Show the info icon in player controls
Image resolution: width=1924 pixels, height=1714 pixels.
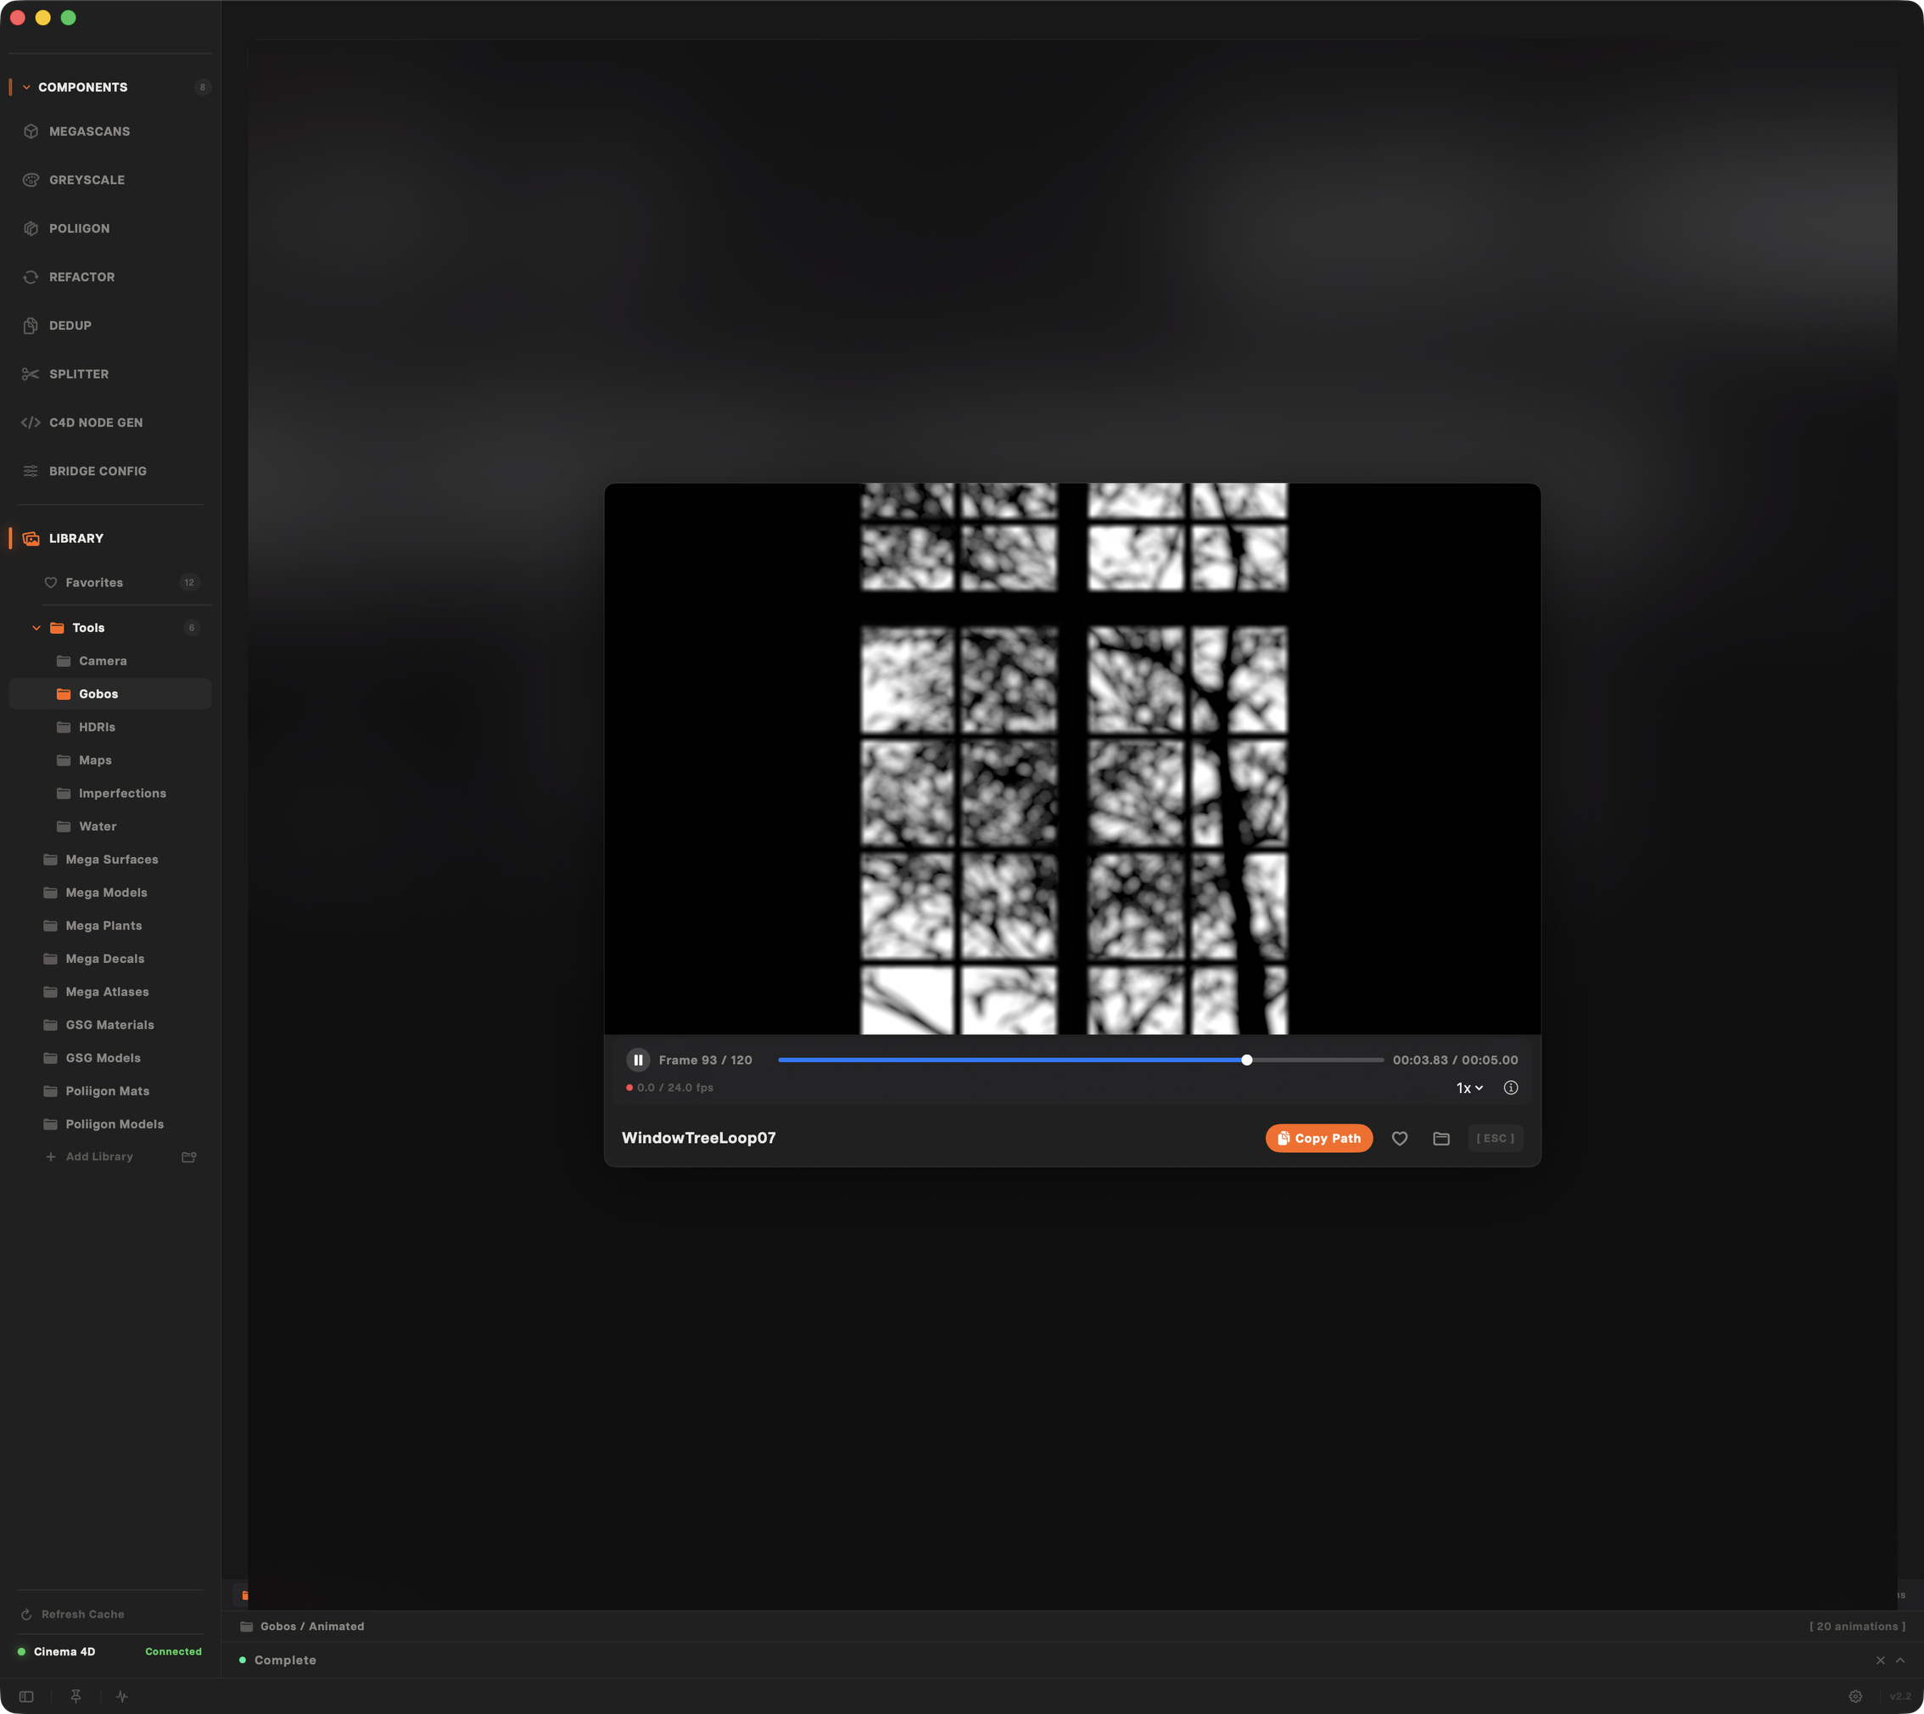(x=1511, y=1087)
